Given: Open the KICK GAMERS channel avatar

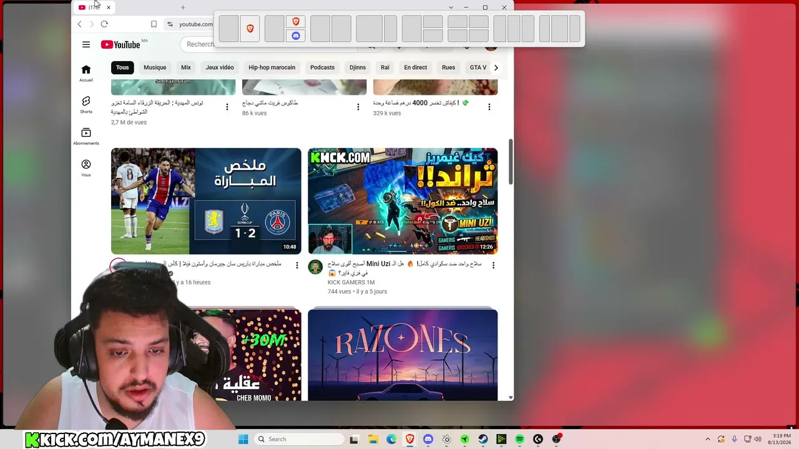Looking at the screenshot, I should tap(315, 267).
